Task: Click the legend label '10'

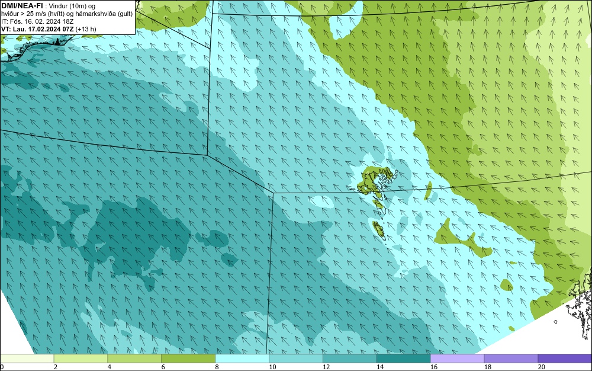Action: 272,367
